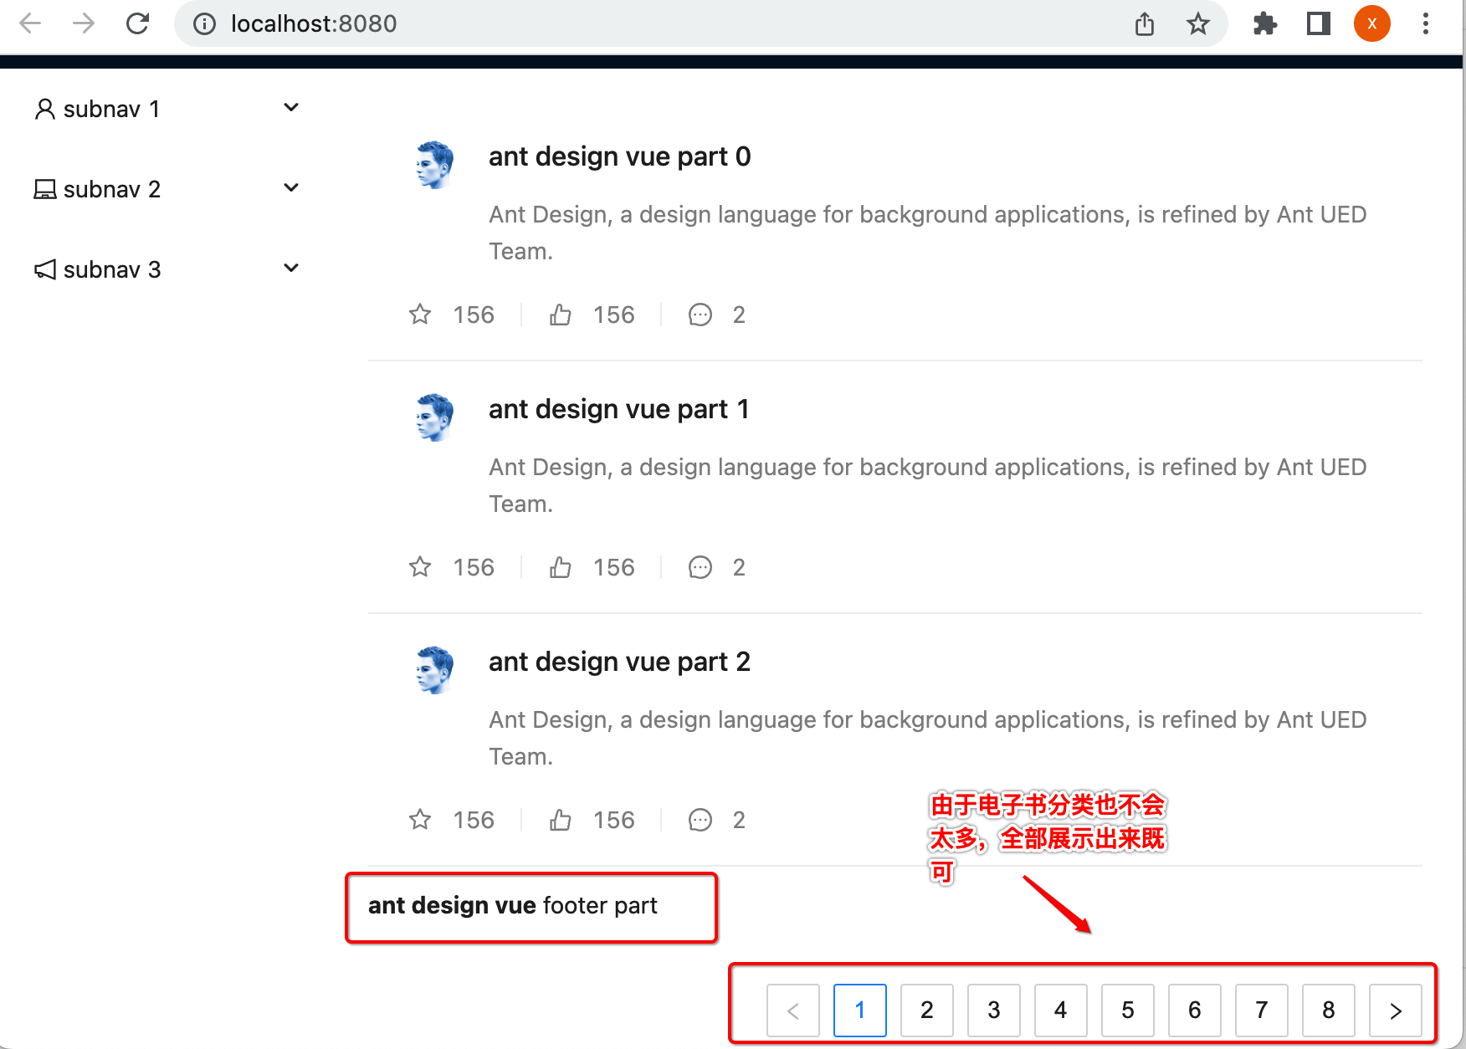Reload the page with refresh icon

(x=138, y=23)
